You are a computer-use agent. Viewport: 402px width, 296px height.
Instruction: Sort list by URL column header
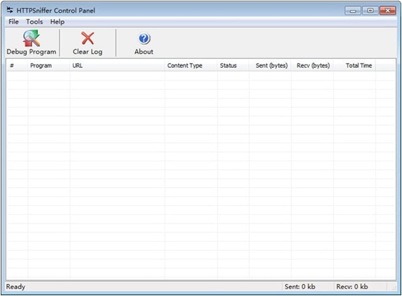pyautogui.click(x=117, y=66)
